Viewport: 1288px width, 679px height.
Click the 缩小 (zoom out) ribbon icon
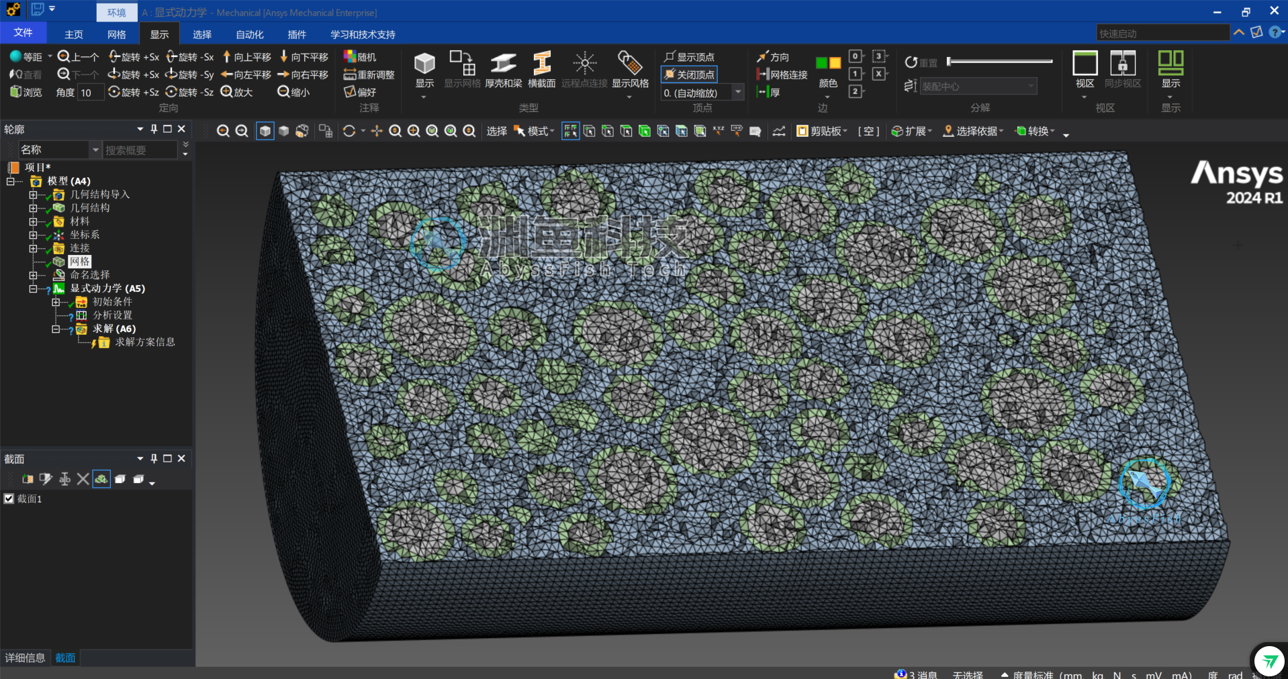283,92
